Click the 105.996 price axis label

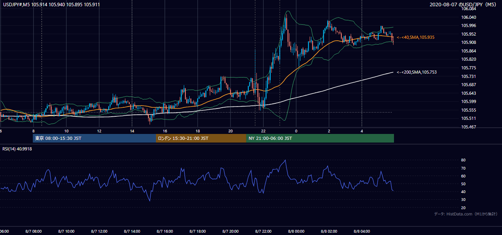point(469,25)
